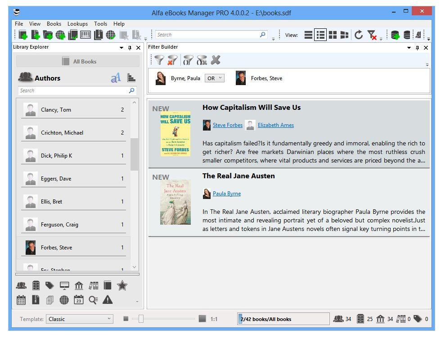Viewport: 441px width, 339px height.
Task: Toggle sort by count bars icon in Authors
Action: pos(131,77)
